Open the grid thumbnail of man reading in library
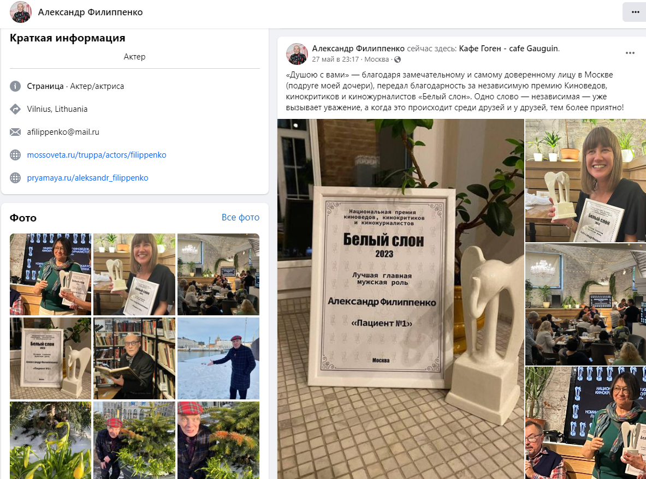Image resolution: width=646 pixels, height=479 pixels. [134, 358]
